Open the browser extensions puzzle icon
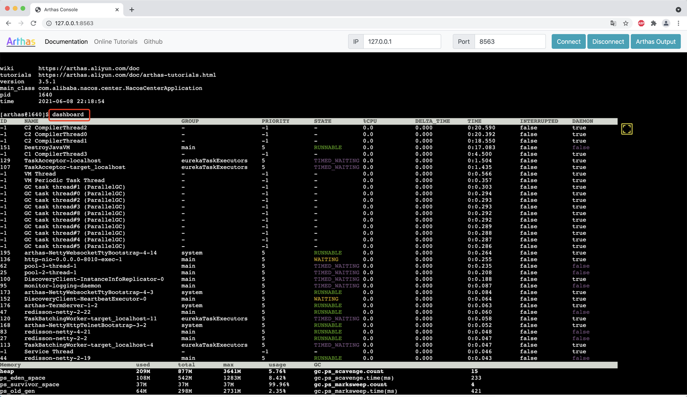Screen dimensions: 687x397 tap(653, 23)
